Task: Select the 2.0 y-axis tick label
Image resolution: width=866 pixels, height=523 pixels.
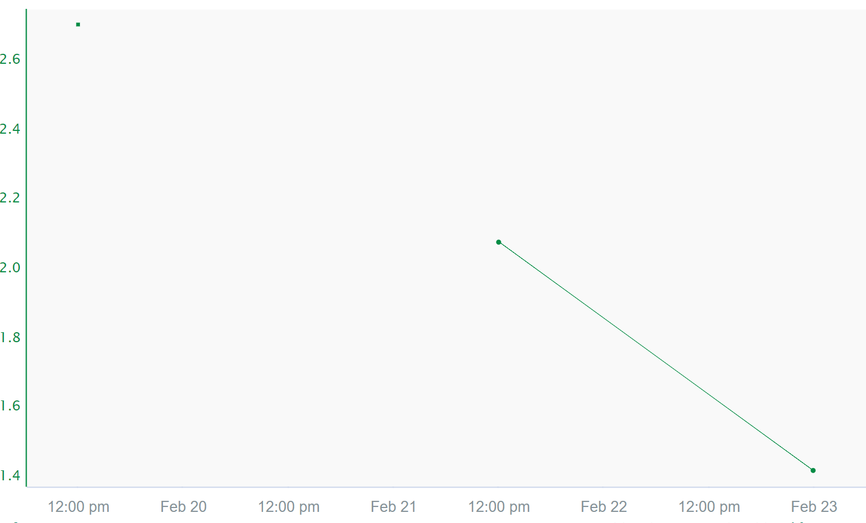Action: tap(10, 268)
